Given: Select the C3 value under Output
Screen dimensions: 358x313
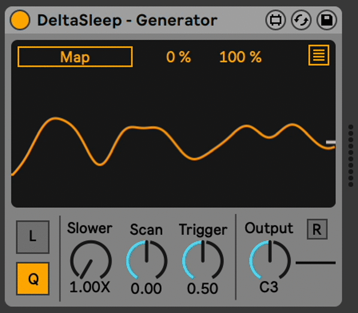Looking at the screenshot, I should 268,287.
